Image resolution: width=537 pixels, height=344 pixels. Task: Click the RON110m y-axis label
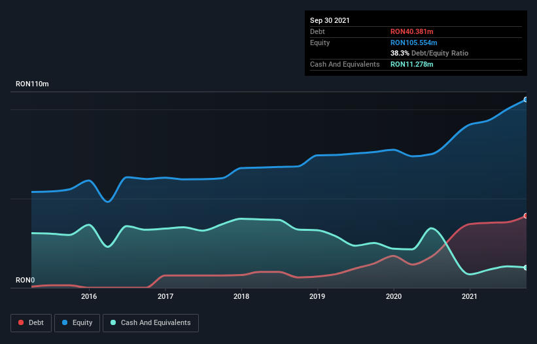coord(32,84)
